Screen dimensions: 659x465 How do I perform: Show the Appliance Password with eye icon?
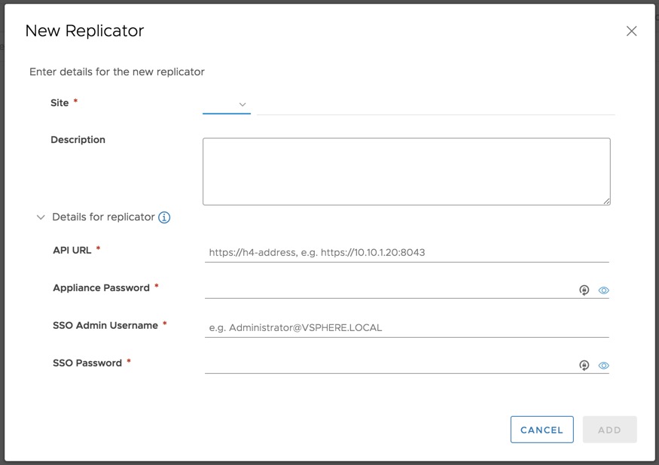tap(603, 290)
